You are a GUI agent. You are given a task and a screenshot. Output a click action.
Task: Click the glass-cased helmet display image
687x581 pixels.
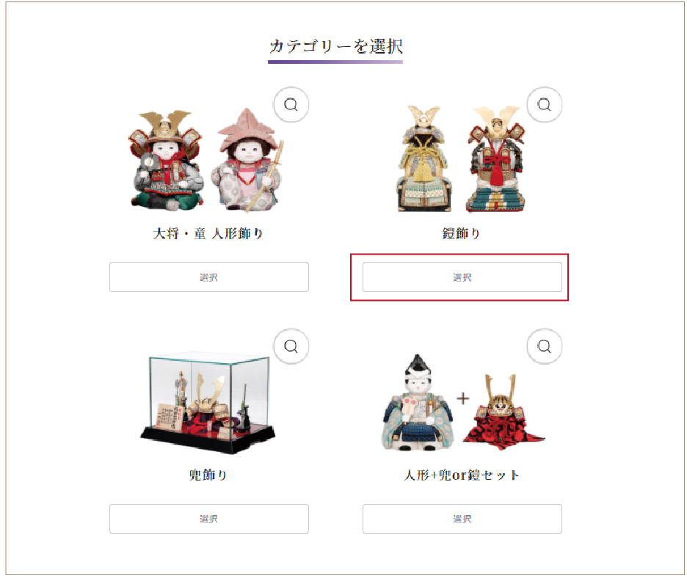click(x=208, y=402)
